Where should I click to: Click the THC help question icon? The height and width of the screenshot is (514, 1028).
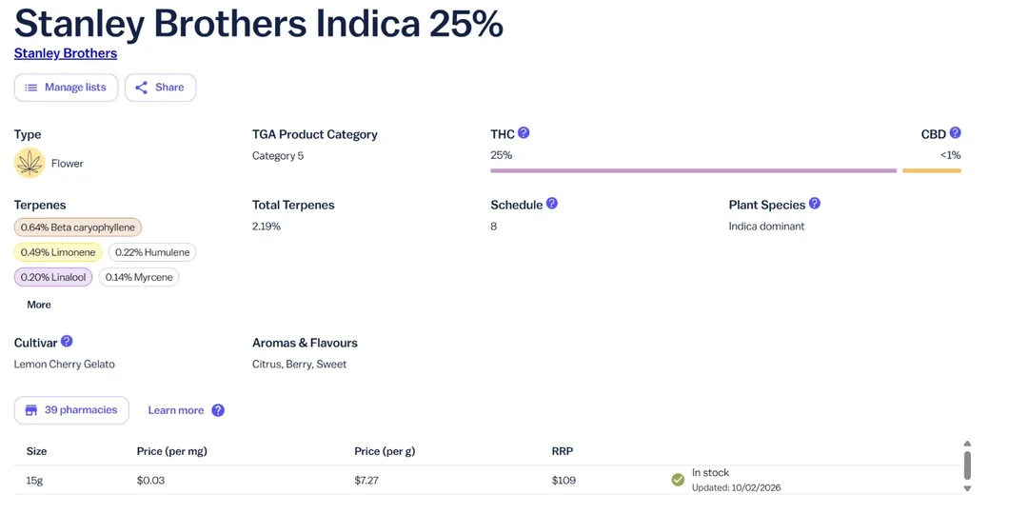(524, 133)
